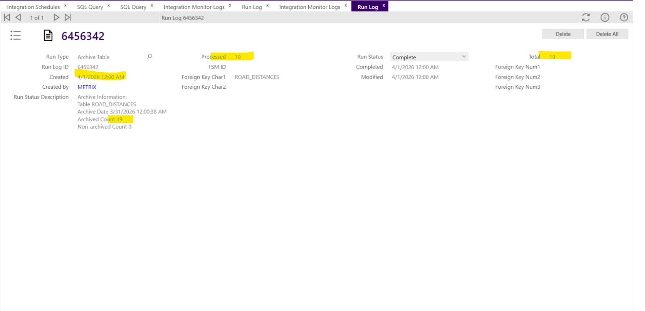Image resolution: width=645 pixels, height=311 pixels.
Task: Click the Run Type lookup magnifier
Action: pos(150,56)
